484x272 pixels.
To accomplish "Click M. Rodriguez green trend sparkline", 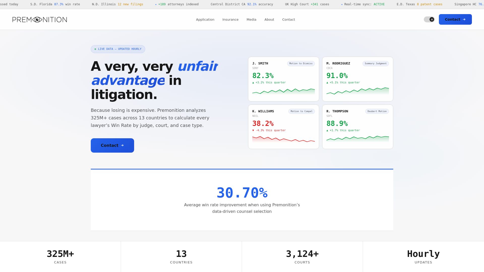I will (x=357, y=91).
